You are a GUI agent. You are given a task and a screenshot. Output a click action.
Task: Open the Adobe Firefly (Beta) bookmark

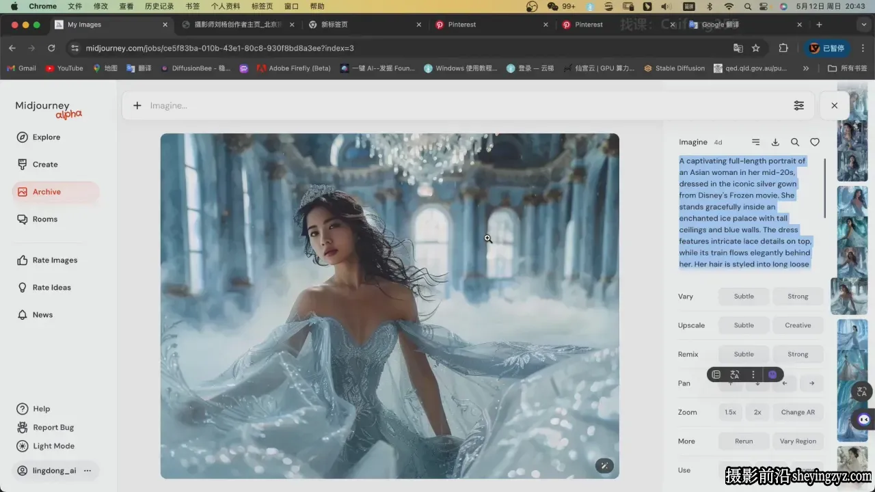pyautogui.click(x=294, y=68)
